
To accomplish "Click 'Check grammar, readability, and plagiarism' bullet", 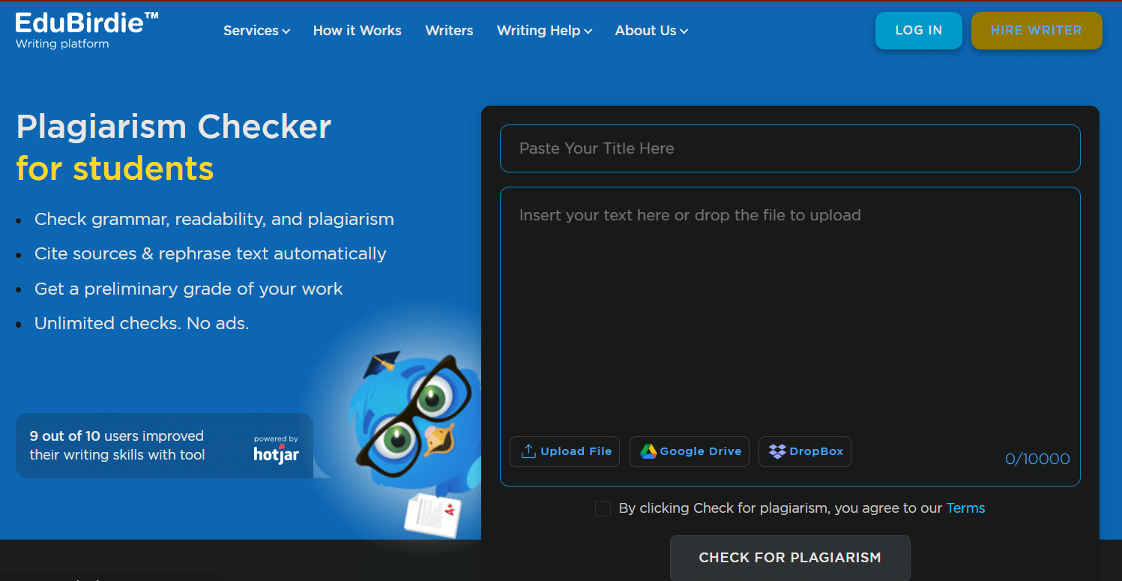I will tap(214, 219).
